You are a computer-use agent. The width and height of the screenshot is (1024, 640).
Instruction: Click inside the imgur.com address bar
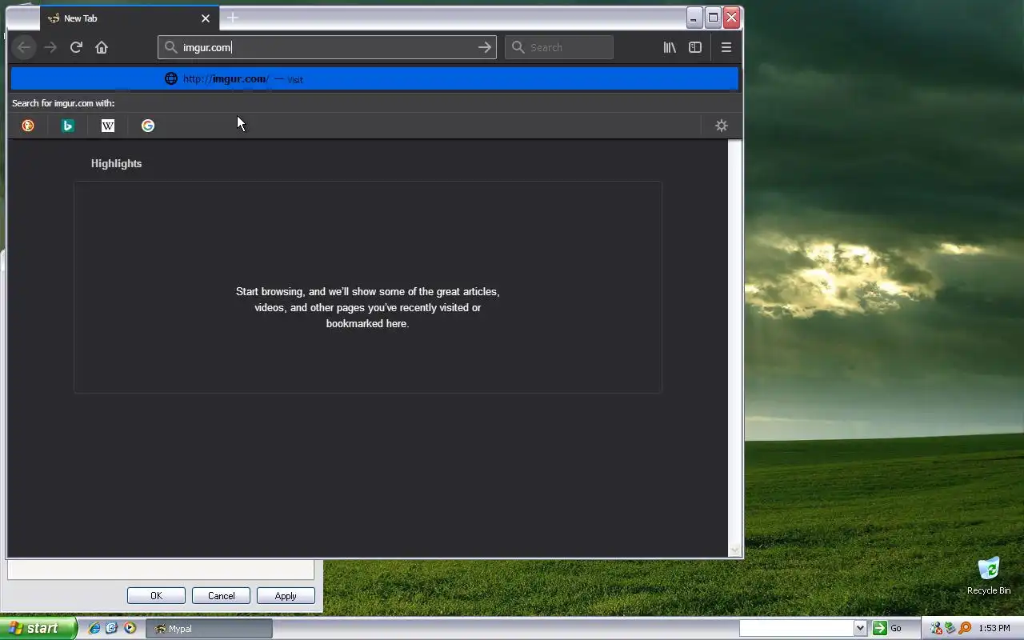pos(326,47)
